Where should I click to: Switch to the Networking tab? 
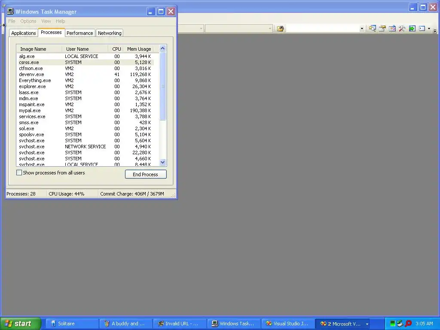110,33
